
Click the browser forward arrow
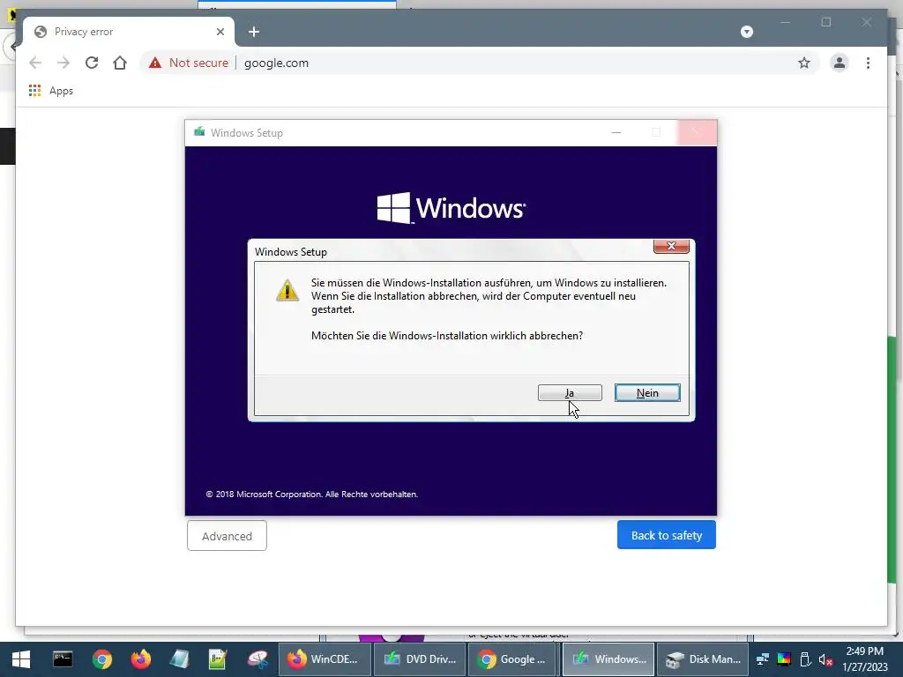63,63
